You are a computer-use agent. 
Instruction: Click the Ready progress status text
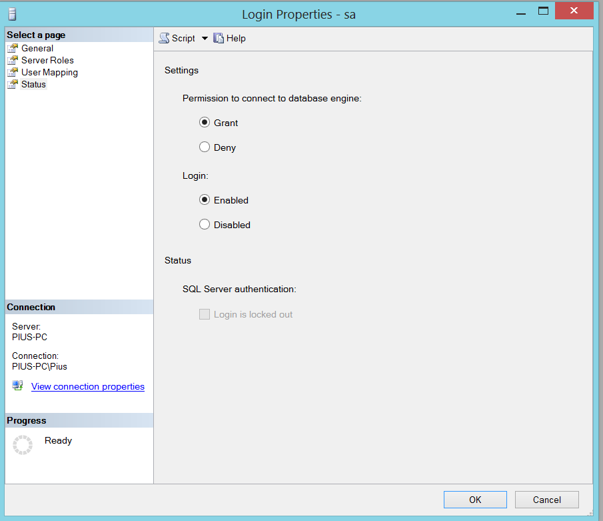58,440
